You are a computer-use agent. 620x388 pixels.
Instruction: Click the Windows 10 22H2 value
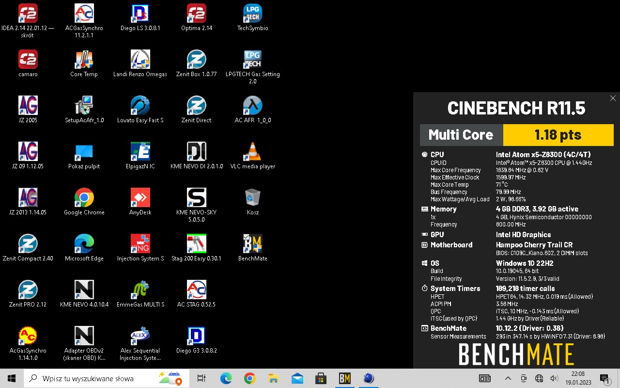(x=525, y=263)
